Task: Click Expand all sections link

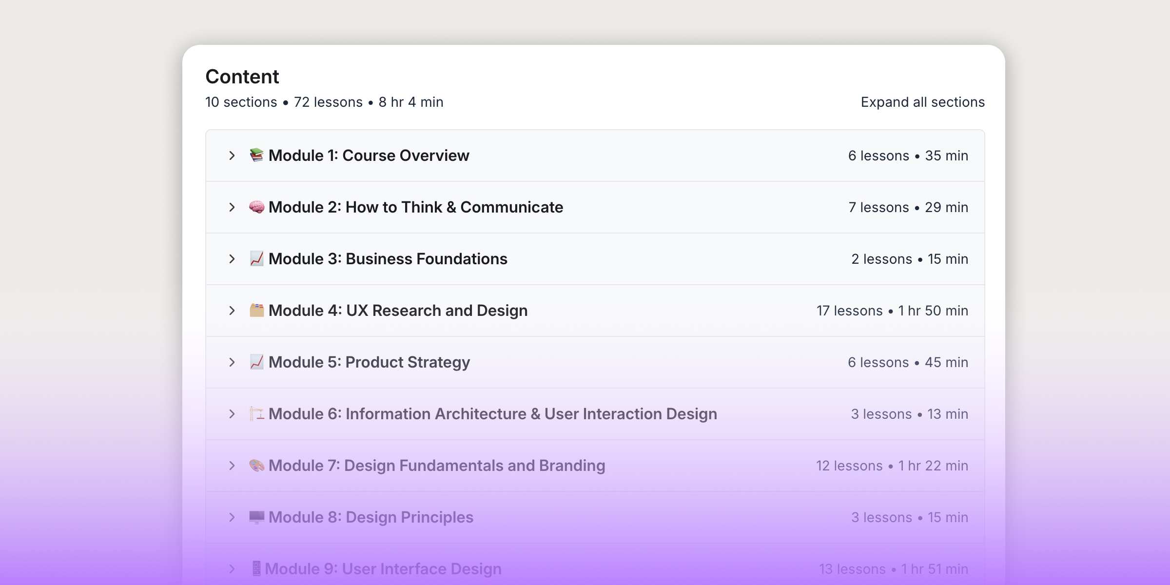Action: pos(922,102)
